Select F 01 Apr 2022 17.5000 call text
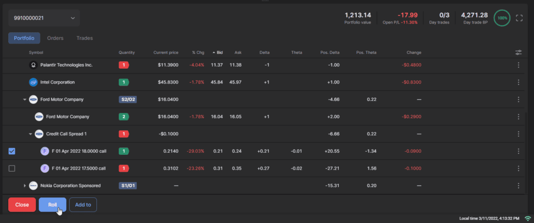Image resolution: width=534 pixels, height=223 pixels. (x=78, y=168)
